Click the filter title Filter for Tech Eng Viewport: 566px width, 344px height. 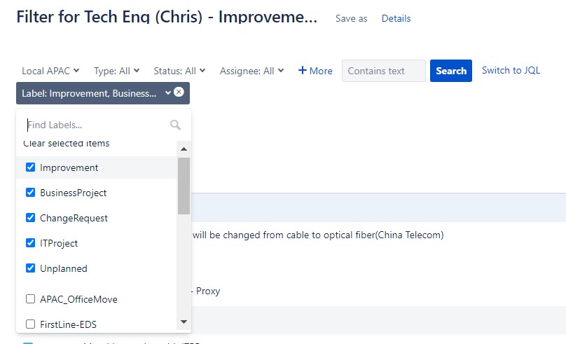[x=167, y=17]
